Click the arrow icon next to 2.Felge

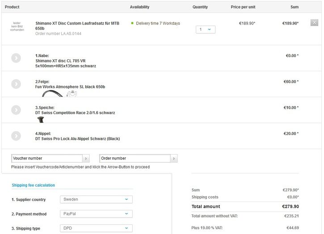coord(16,84)
